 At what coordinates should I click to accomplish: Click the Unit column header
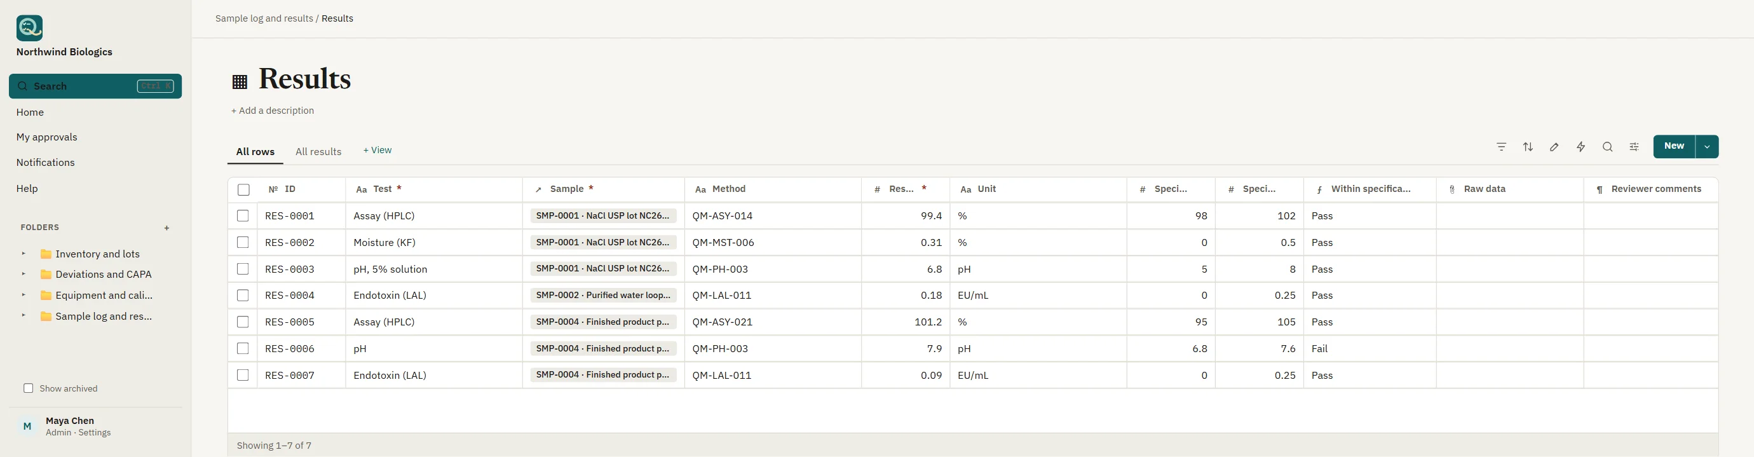point(1038,189)
